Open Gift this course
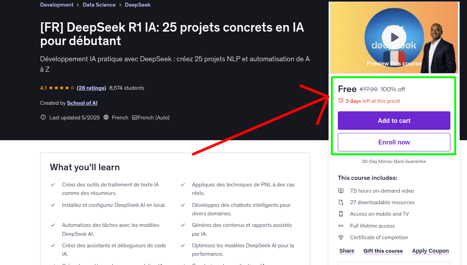The width and height of the screenshot is (467, 265). [383, 251]
